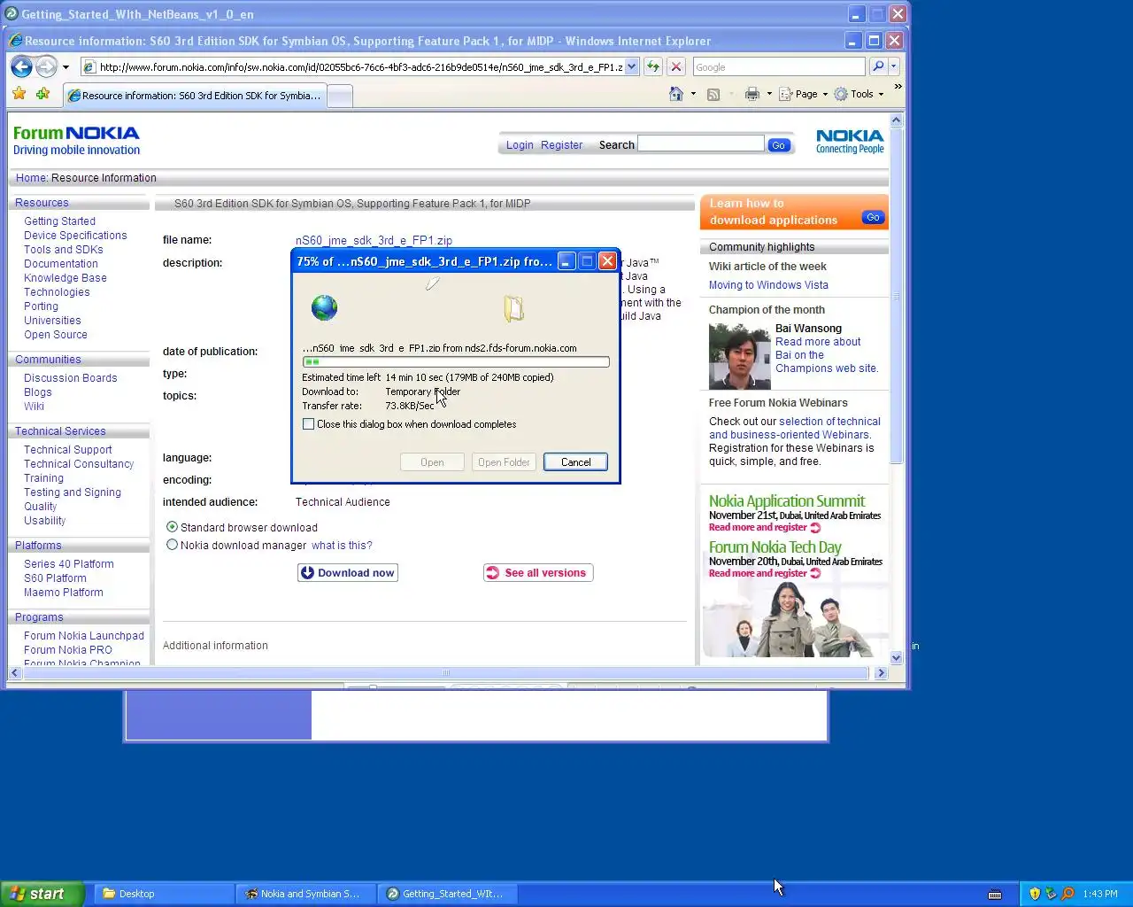Expand the address bar URL dropdown

click(631, 66)
